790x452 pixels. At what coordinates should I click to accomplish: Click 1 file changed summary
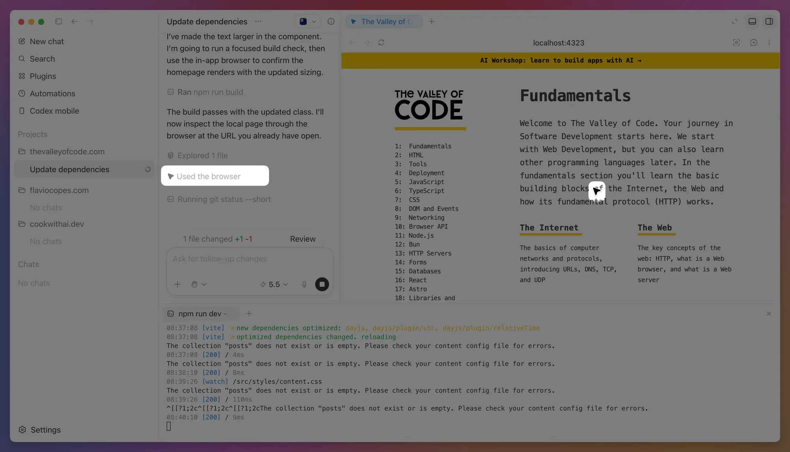pyautogui.click(x=217, y=239)
